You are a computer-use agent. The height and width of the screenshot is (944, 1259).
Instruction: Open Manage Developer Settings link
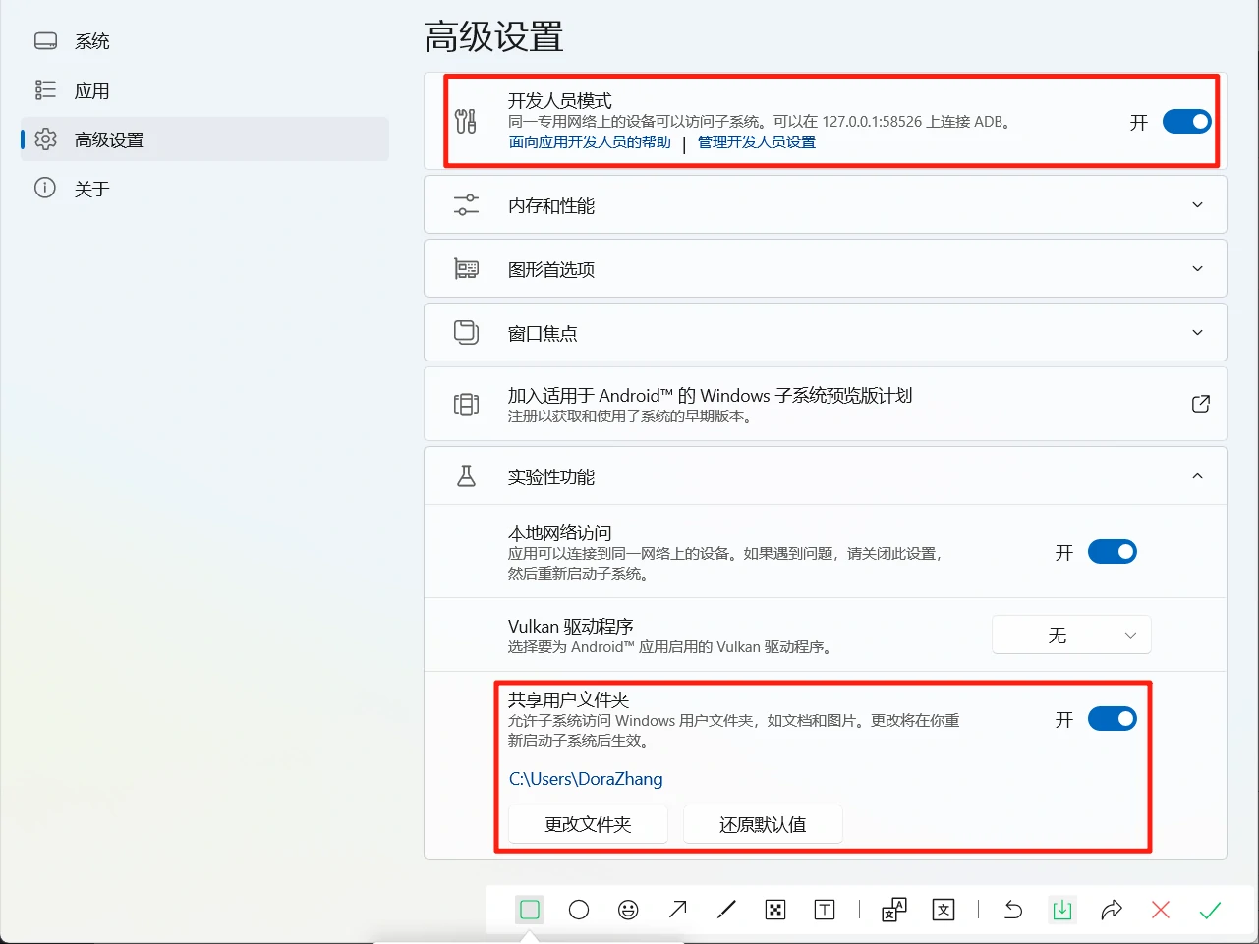(x=757, y=142)
